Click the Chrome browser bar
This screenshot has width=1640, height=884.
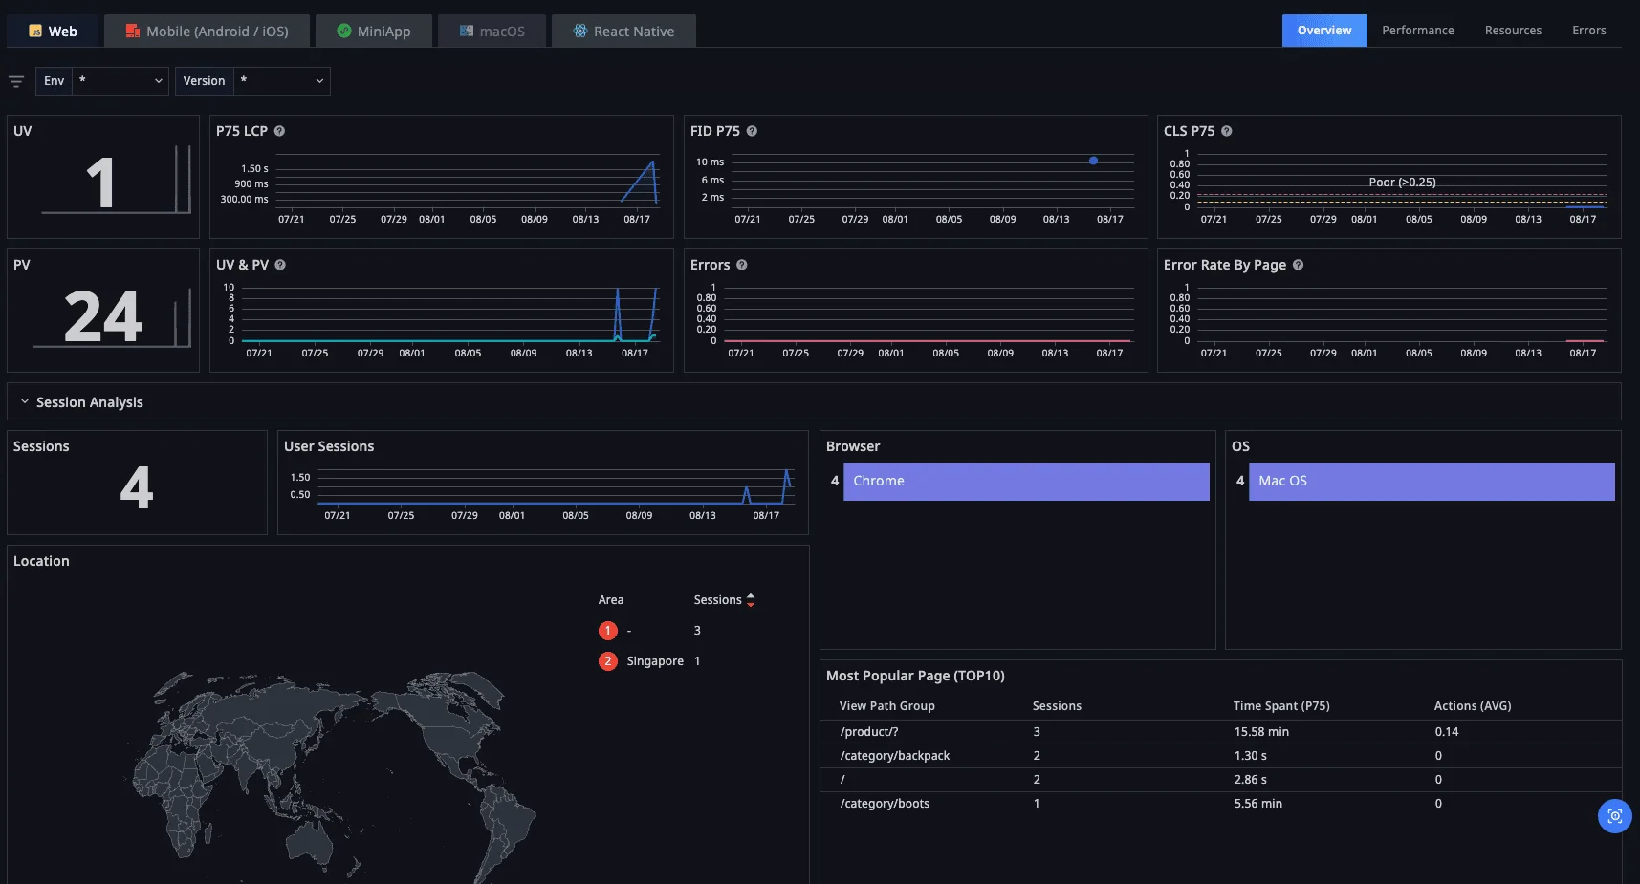click(x=1025, y=482)
